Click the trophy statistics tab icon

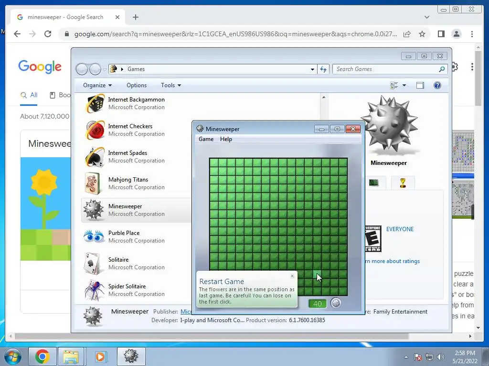click(403, 183)
